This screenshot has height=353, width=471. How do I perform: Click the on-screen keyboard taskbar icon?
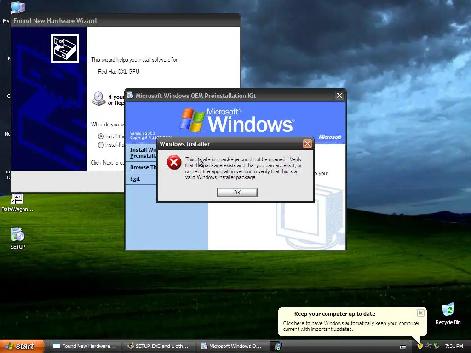coord(403,347)
